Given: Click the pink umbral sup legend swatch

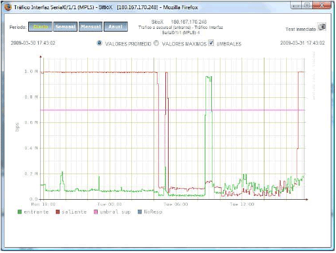Looking at the screenshot, I should [96, 212].
